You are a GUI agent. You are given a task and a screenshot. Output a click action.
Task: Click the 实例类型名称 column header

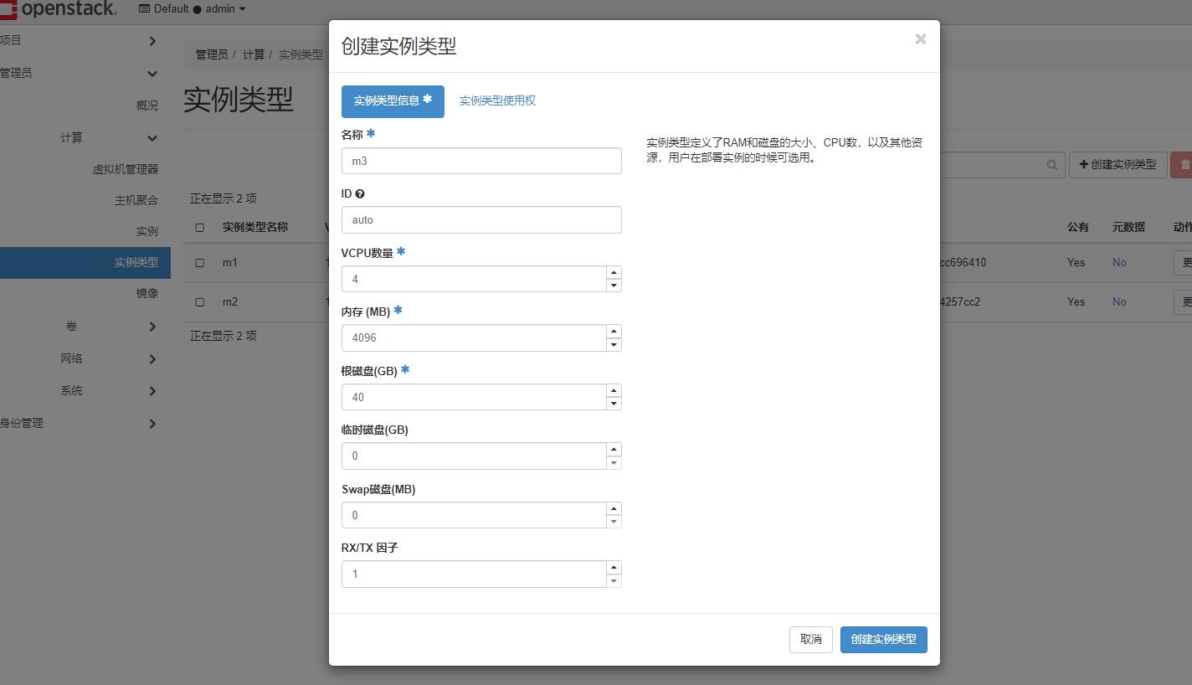255,228
